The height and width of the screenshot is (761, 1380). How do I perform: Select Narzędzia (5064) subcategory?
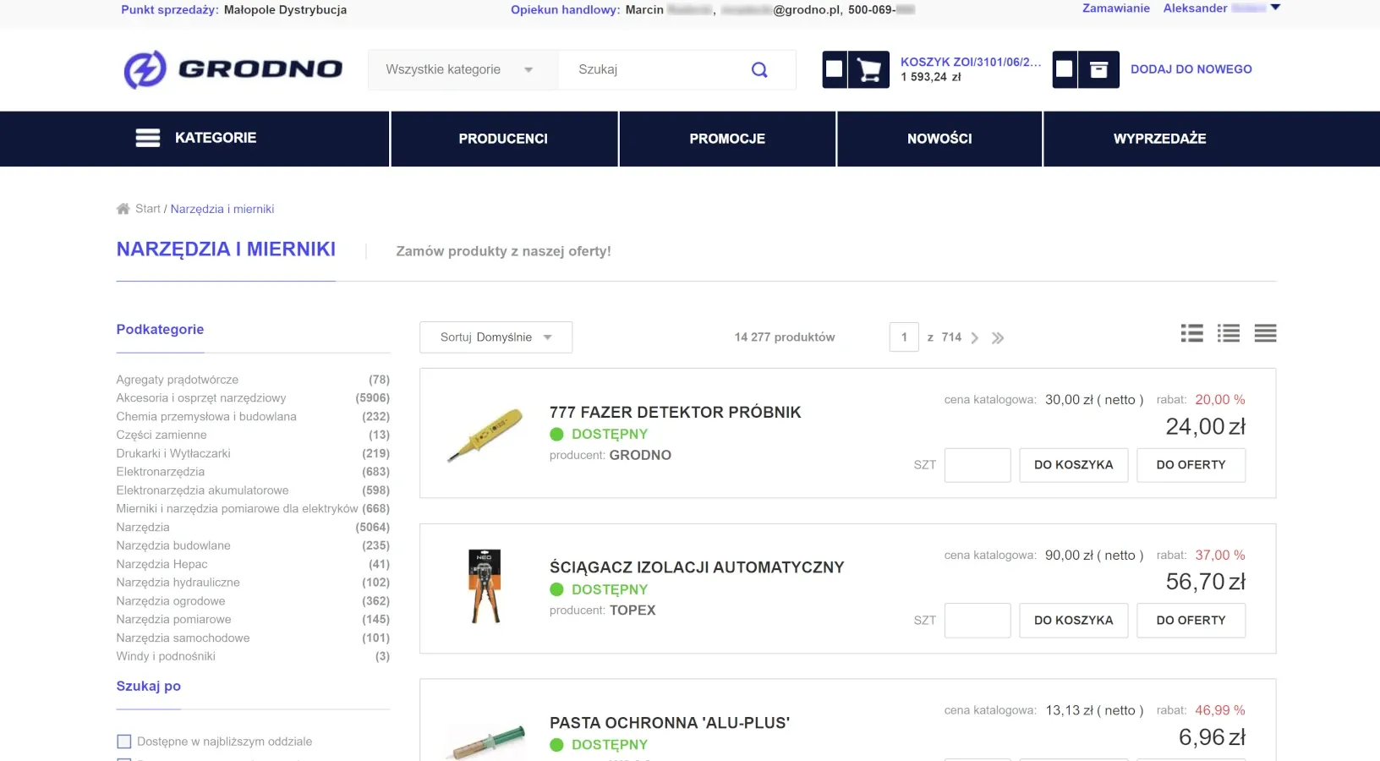143,528
